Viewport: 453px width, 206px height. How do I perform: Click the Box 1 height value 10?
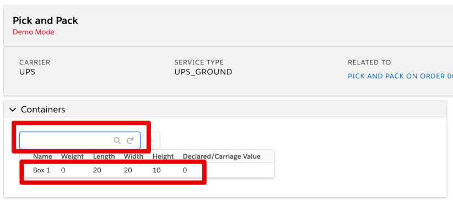(x=157, y=170)
